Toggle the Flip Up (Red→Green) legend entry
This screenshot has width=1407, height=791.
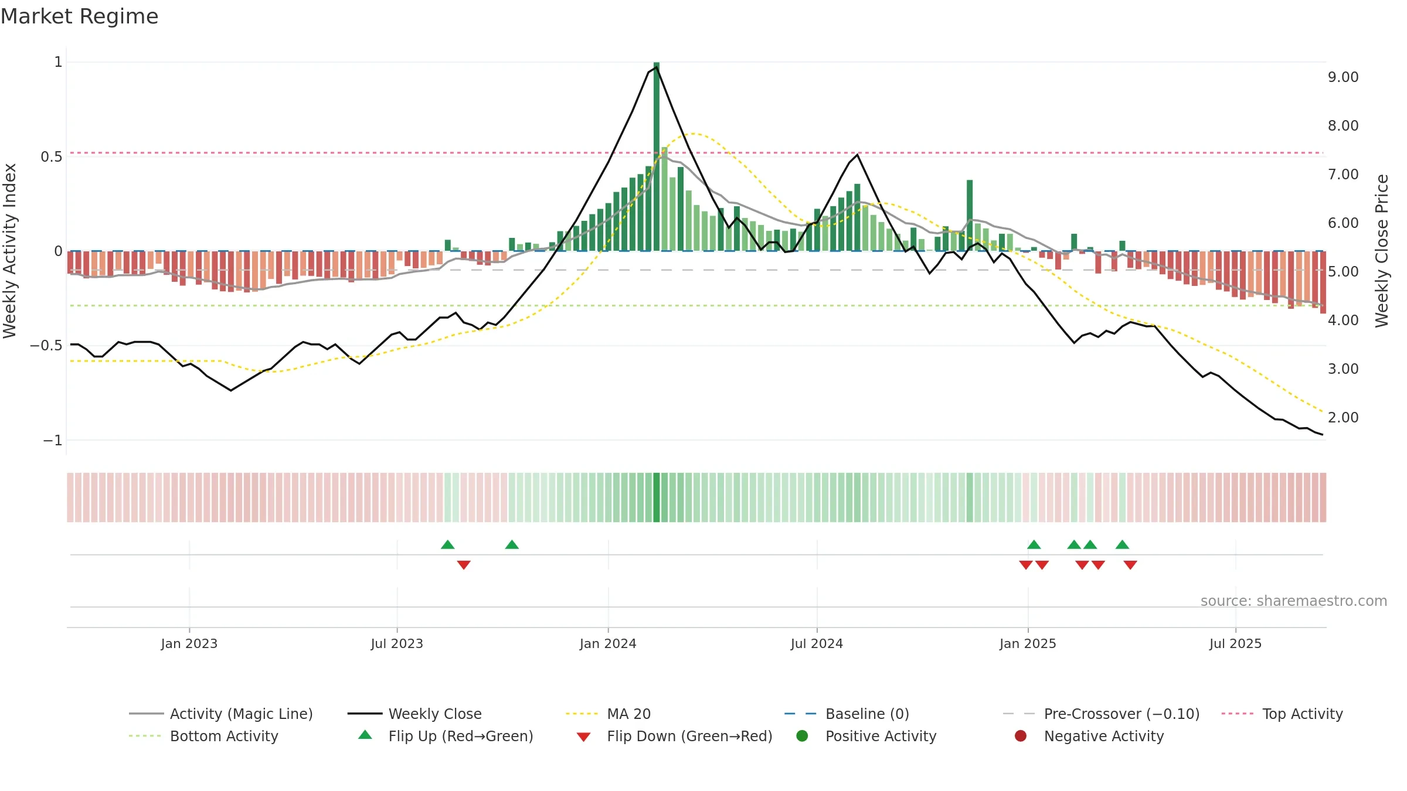coord(446,736)
